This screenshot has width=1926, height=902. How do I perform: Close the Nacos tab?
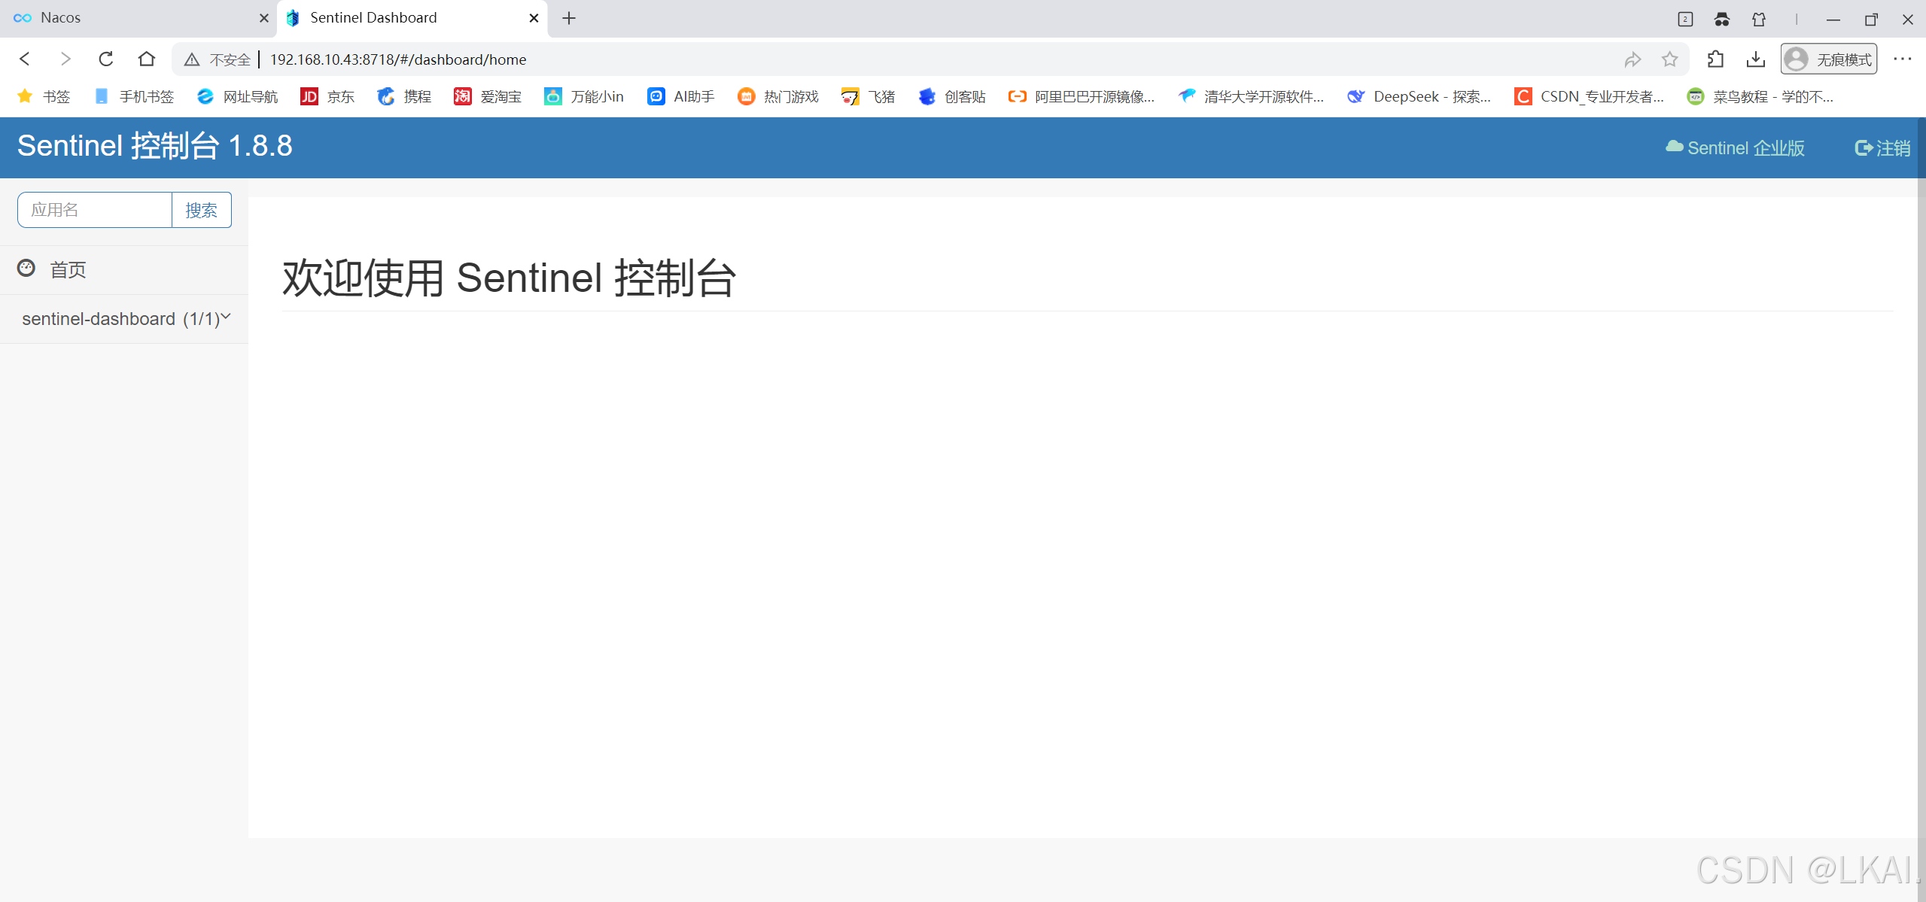click(x=263, y=18)
